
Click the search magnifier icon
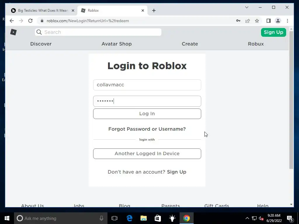click(39, 32)
